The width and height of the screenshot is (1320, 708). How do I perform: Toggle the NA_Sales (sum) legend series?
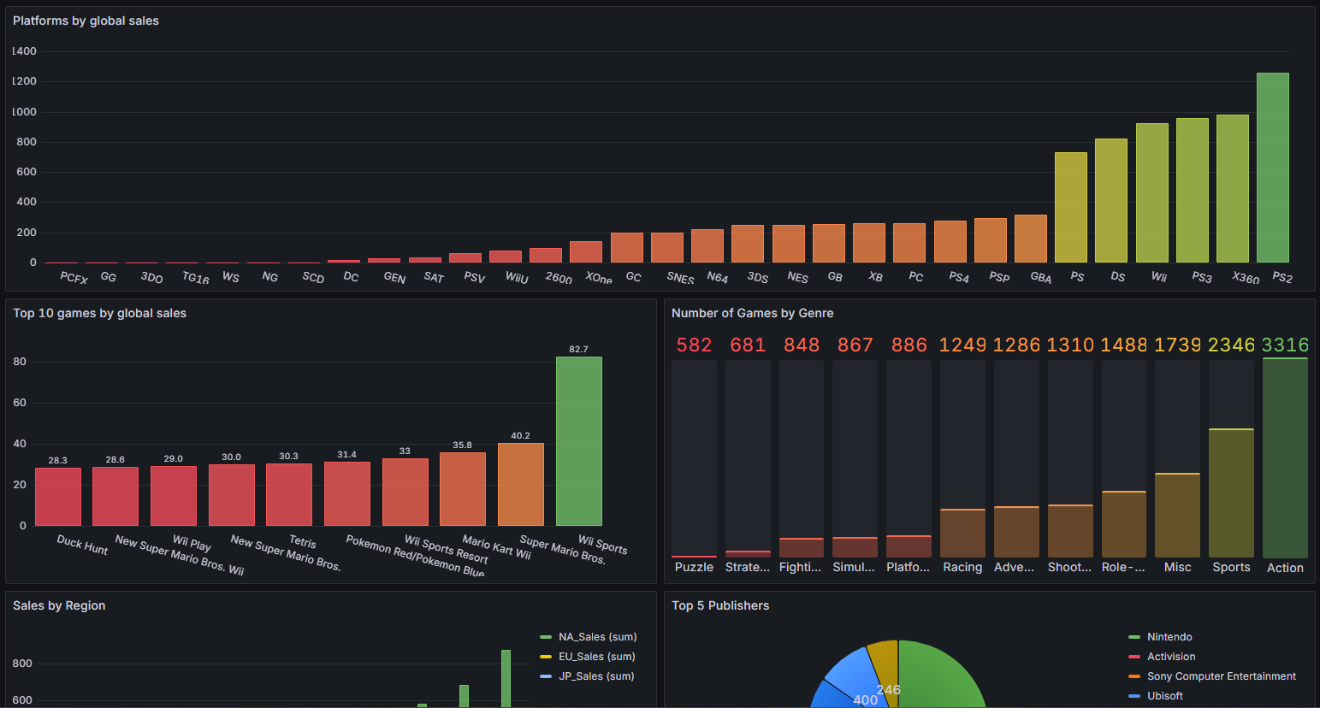click(597, 637)
